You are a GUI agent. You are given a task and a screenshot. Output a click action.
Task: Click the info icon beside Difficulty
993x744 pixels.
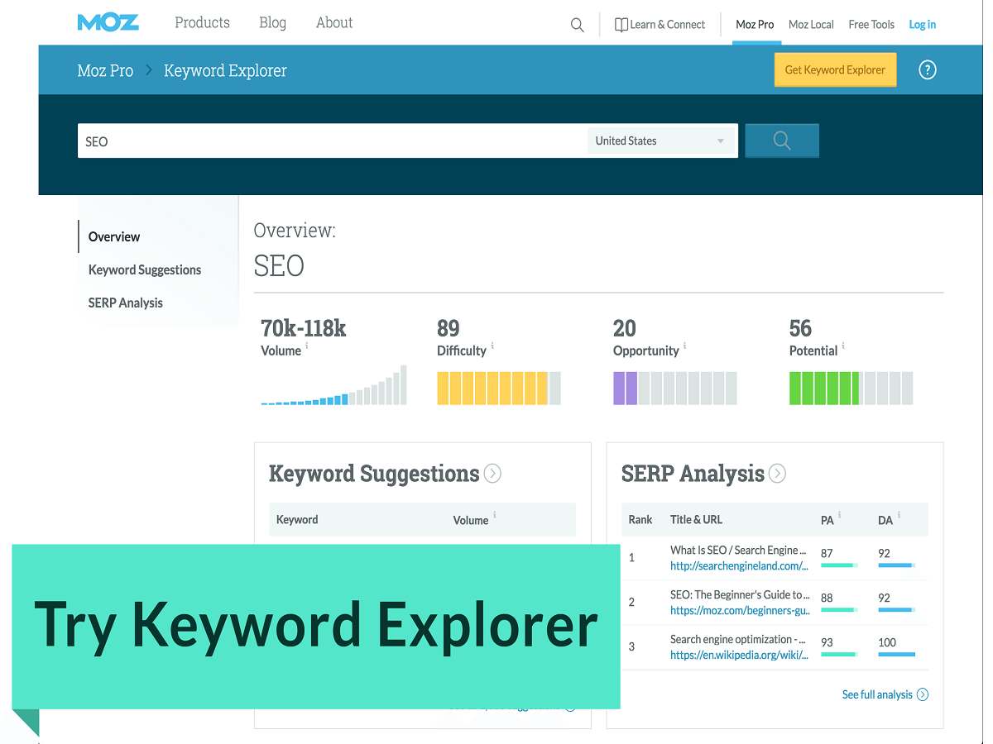point(492,346)
